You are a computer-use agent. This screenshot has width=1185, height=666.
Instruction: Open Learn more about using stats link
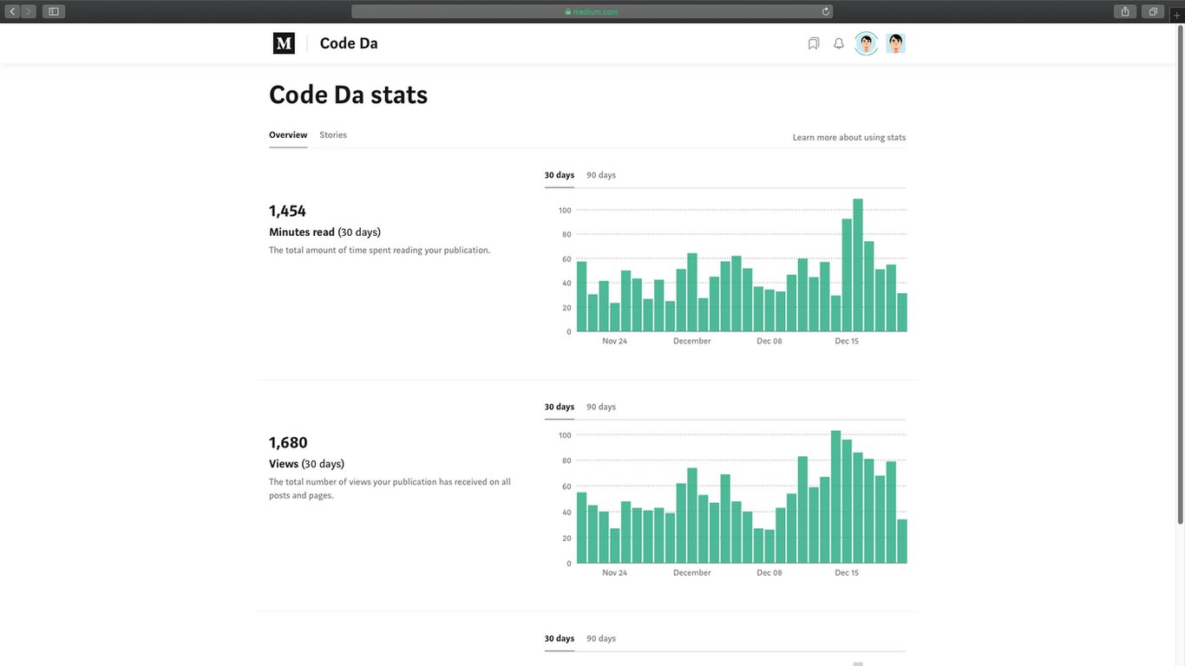tap(849, 138)
